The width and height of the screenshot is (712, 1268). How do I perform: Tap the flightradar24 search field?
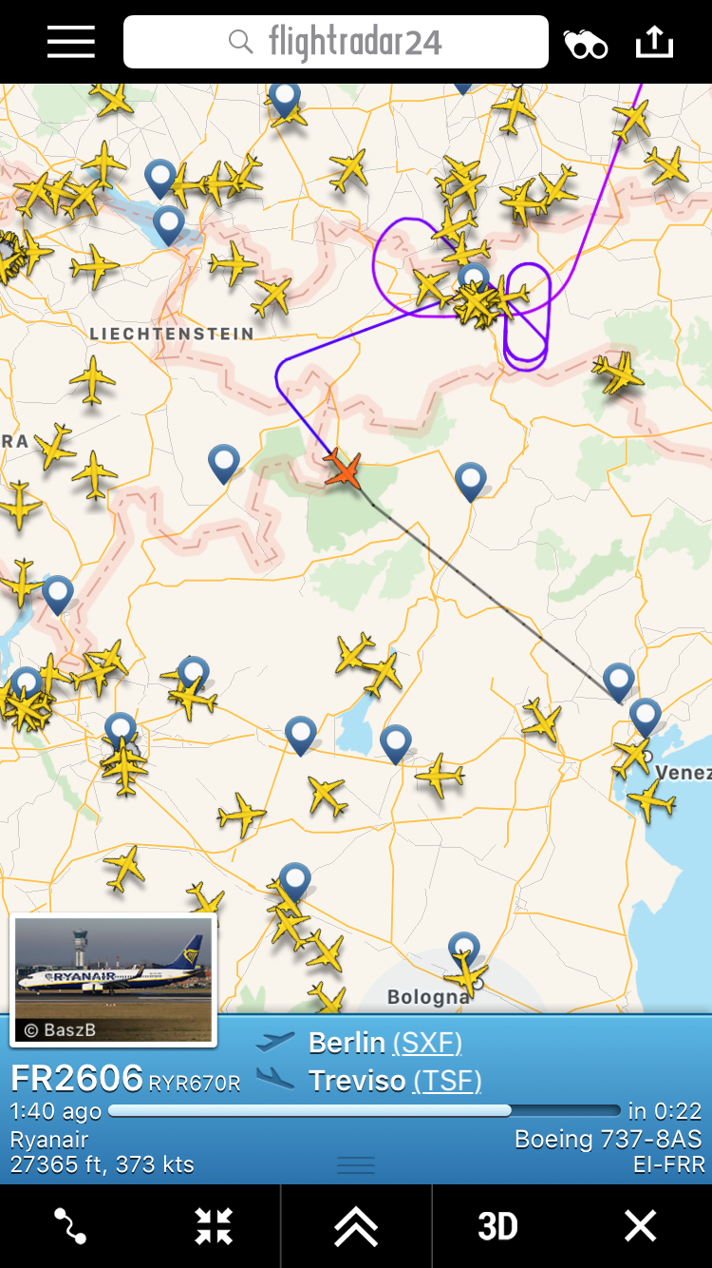[336, 42]
